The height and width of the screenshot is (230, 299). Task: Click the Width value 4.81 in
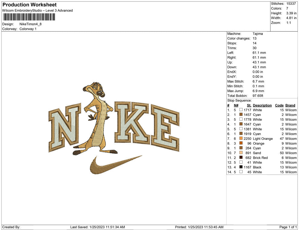[x=291, y=18]
